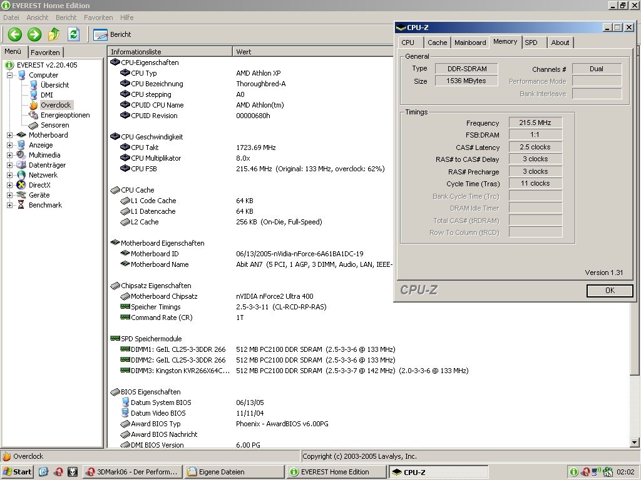Switch to EVEREST Home Edition taskbar button
This screenshot has width=641, height=480.
pos(336,472)
